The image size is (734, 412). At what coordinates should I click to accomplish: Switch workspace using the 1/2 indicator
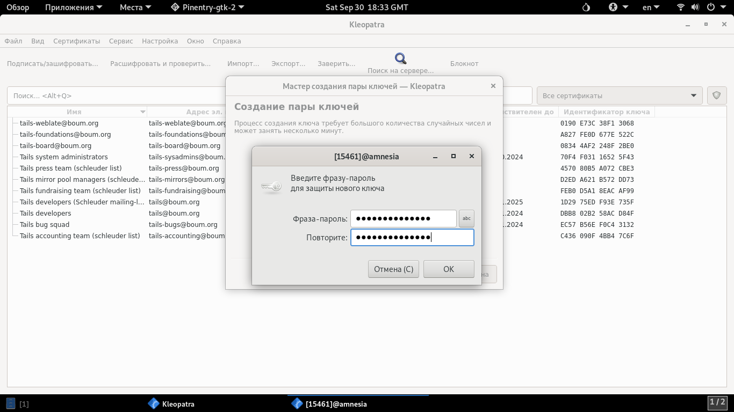click(717, 402)
